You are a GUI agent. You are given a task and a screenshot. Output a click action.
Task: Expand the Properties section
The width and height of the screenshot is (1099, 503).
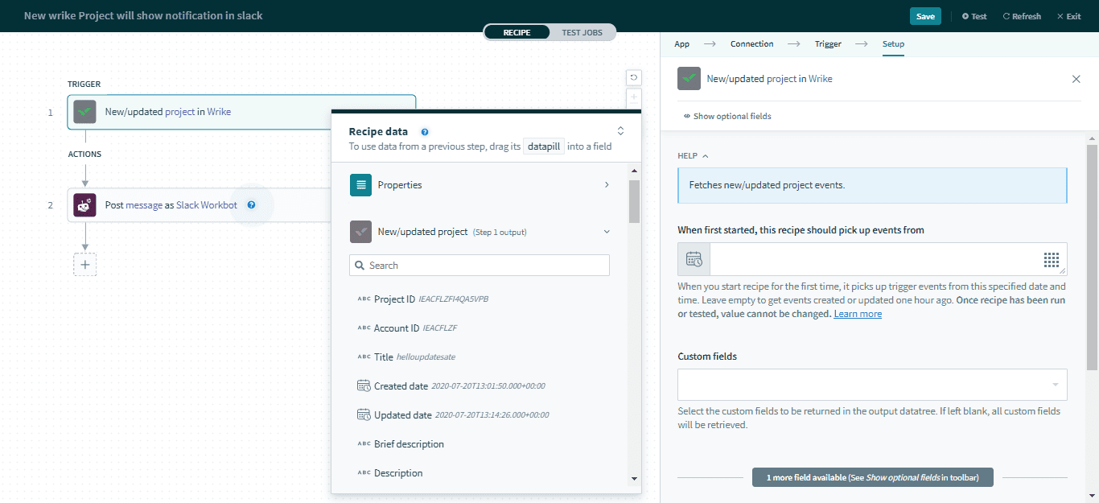click(x=480, y=185)
